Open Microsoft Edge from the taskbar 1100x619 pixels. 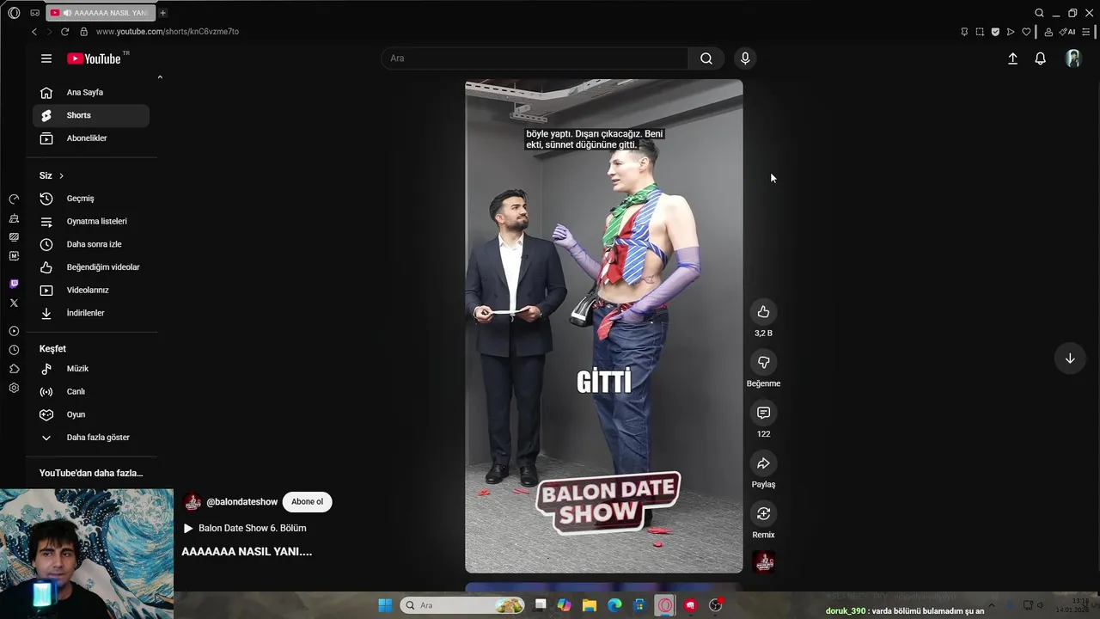click(x=614, y=605)
